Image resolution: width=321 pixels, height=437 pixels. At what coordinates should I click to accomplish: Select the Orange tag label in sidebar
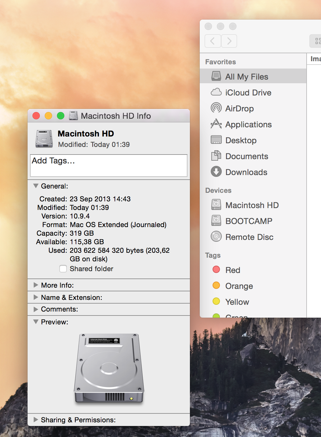(239, 286)
